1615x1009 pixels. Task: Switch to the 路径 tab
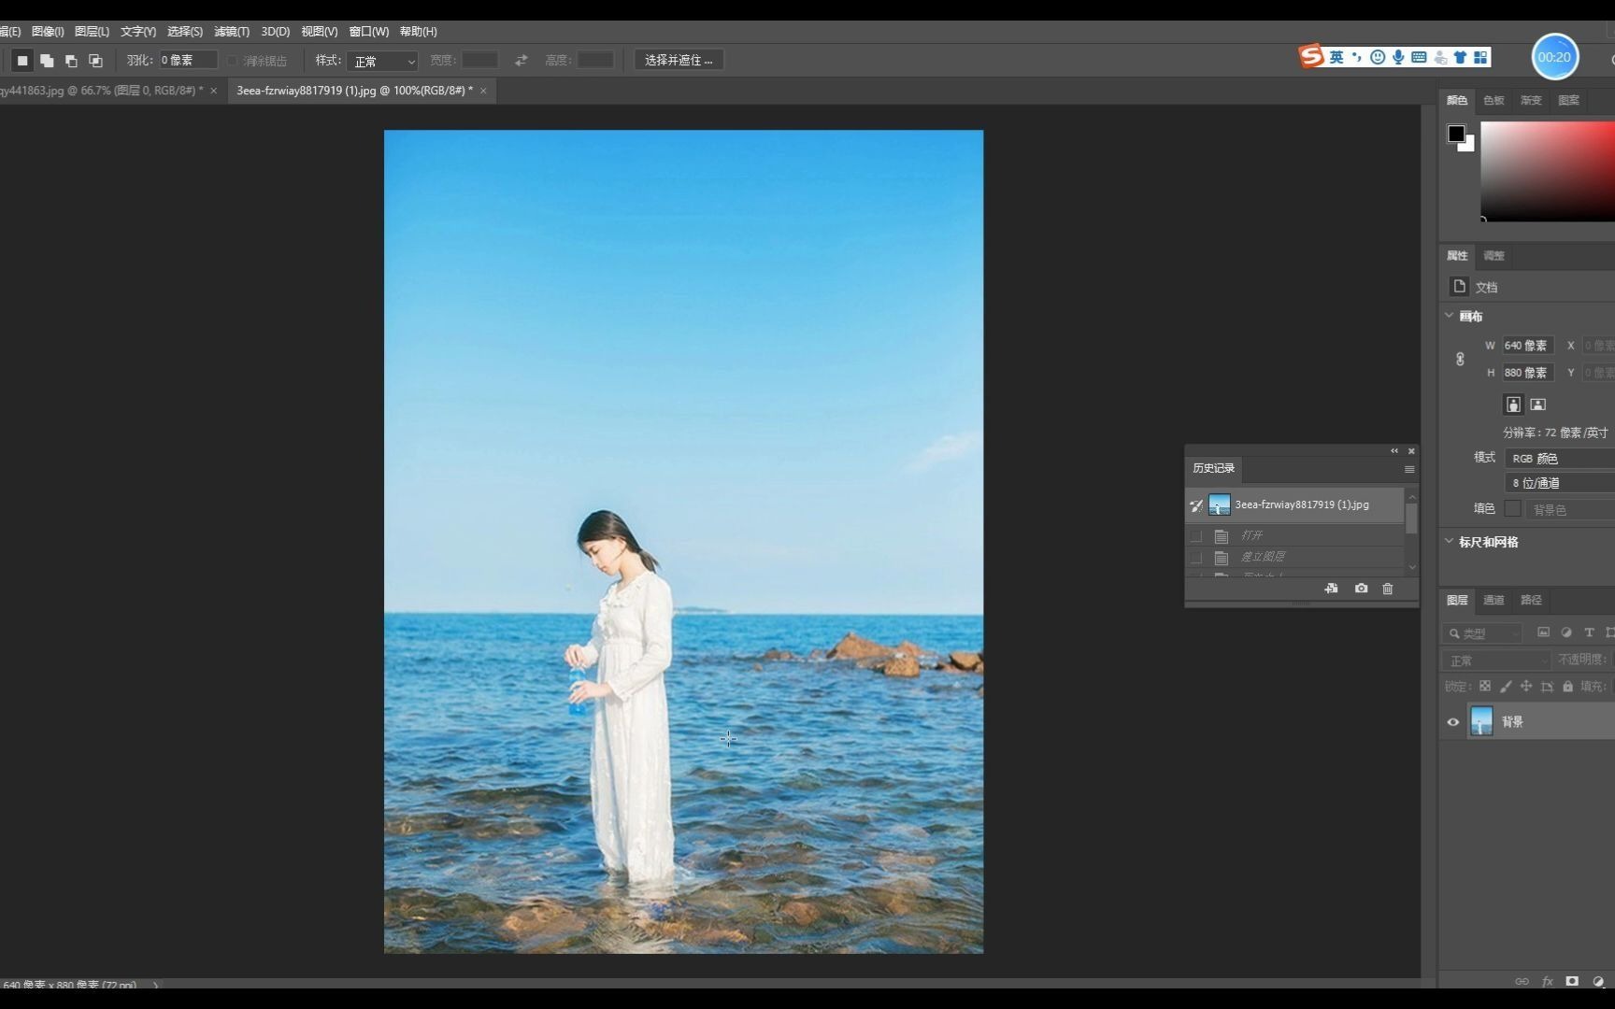coord(1531,600)
